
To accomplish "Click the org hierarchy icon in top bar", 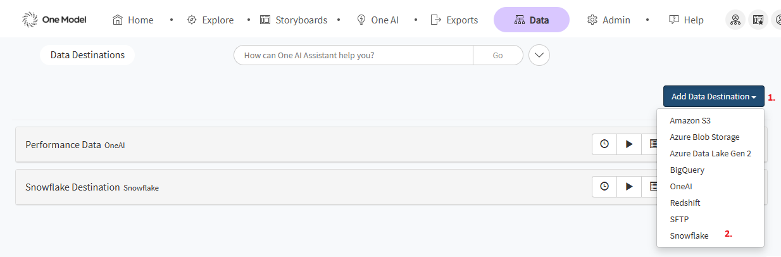I will [735, 20].
